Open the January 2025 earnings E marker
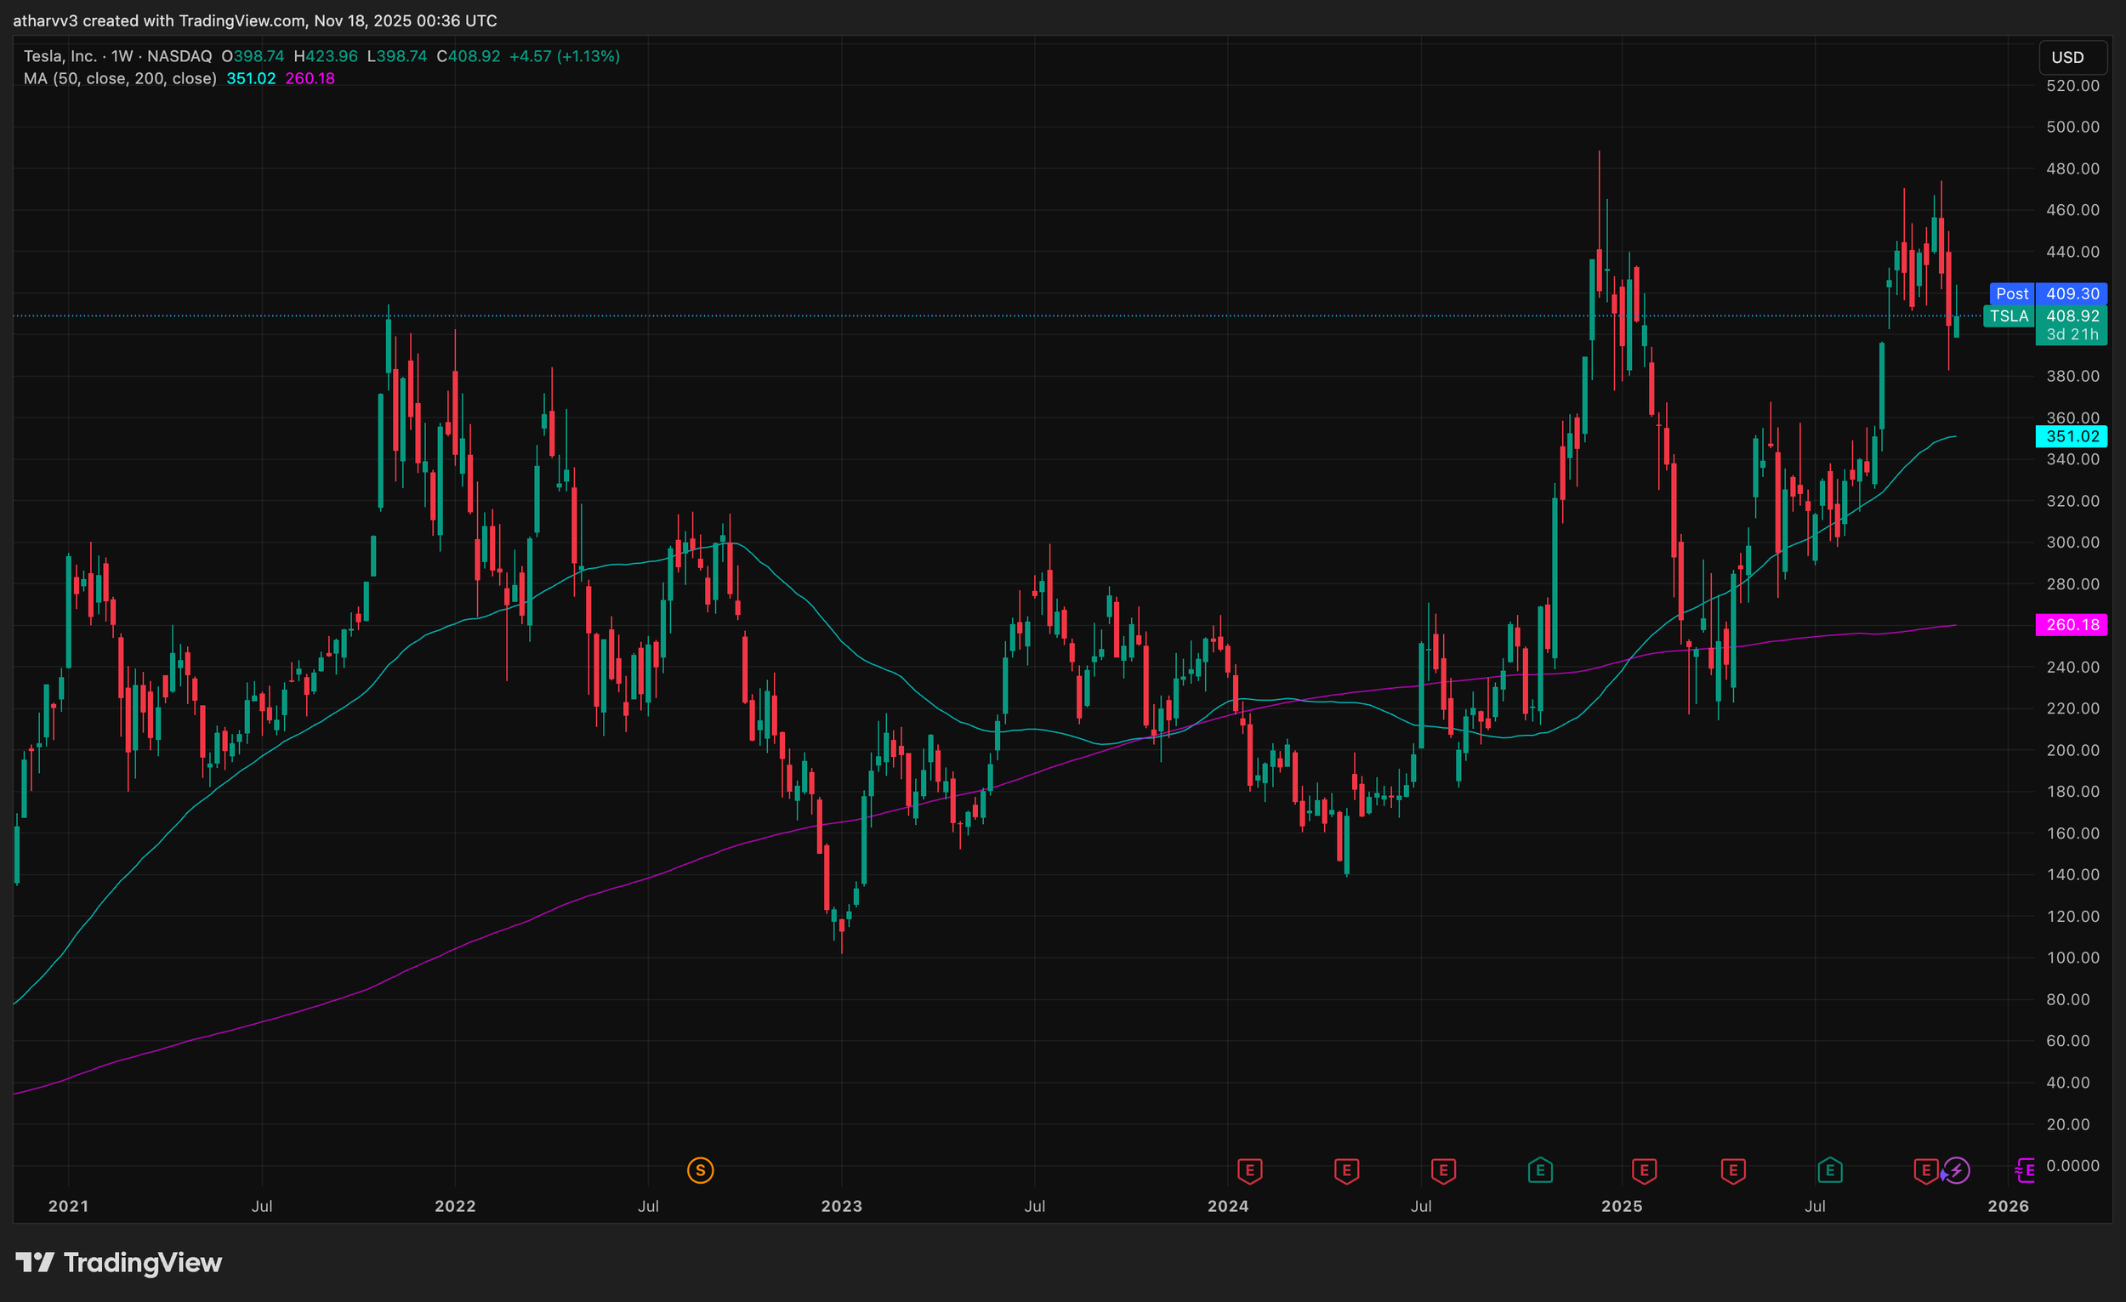2126x1302 pixels. coord(1644,1171)
